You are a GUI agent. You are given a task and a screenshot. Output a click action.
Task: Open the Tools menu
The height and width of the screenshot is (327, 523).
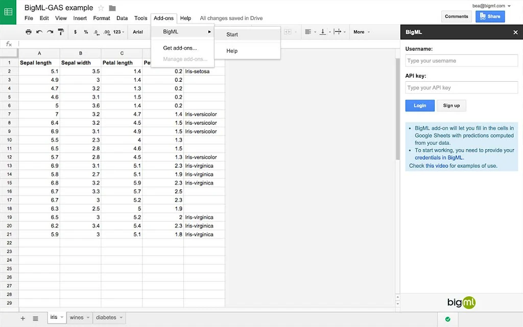141,18
